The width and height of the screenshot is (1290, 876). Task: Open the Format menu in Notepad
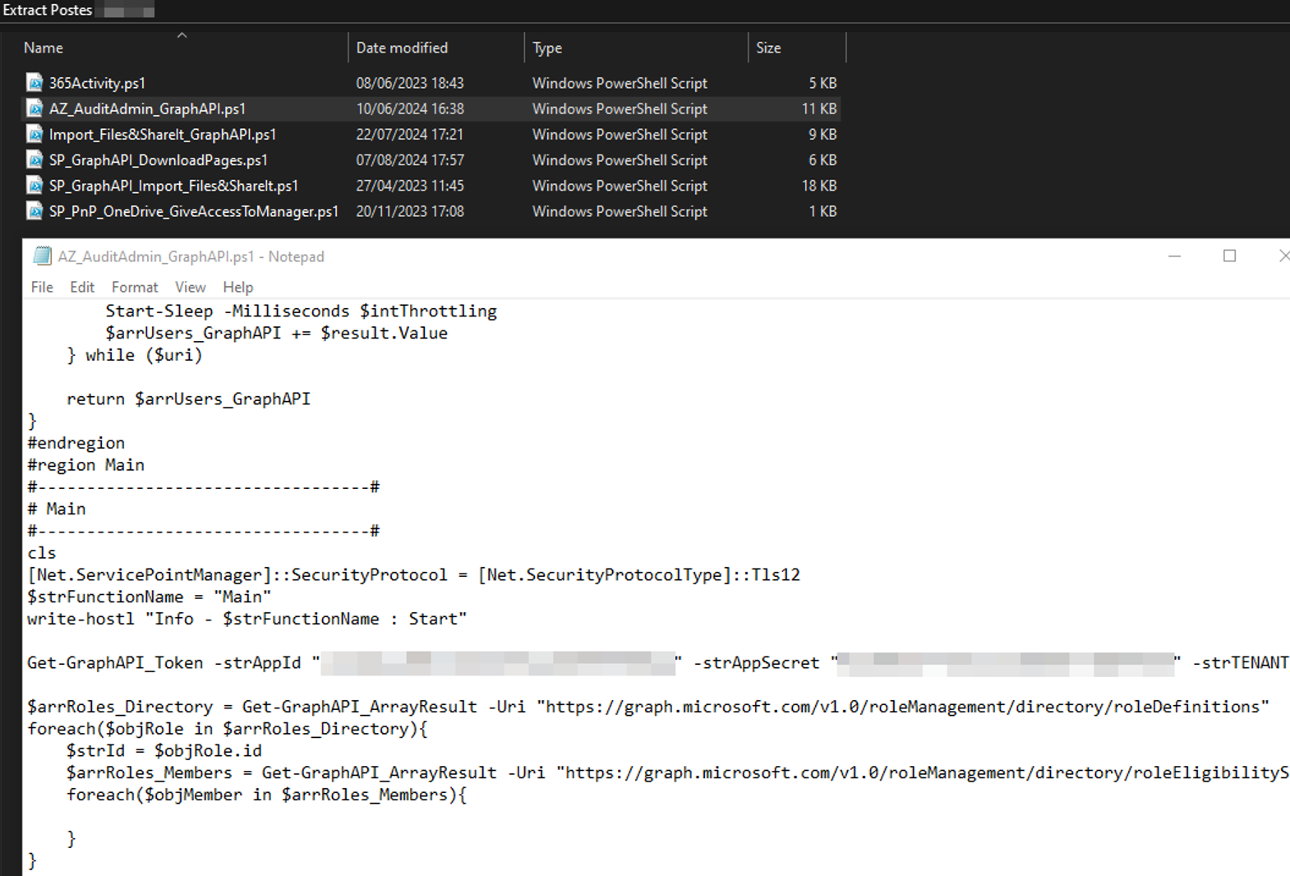point(135,287)
